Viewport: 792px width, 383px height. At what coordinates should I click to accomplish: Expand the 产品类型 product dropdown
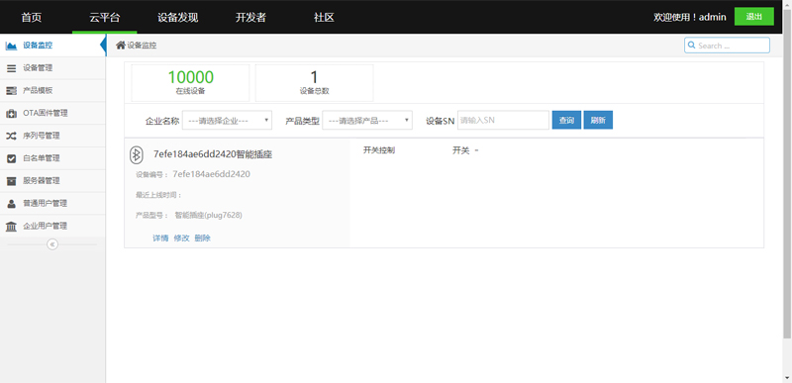[x=367, y=120]
